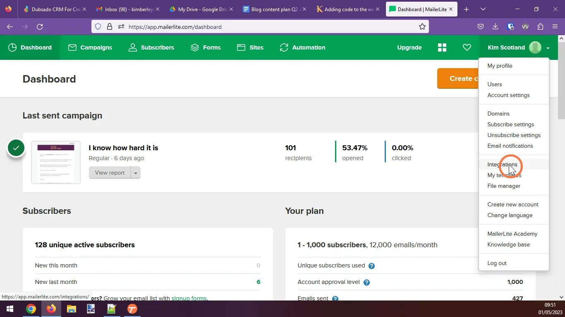Open a new browser tab with plus

point(466,9)
